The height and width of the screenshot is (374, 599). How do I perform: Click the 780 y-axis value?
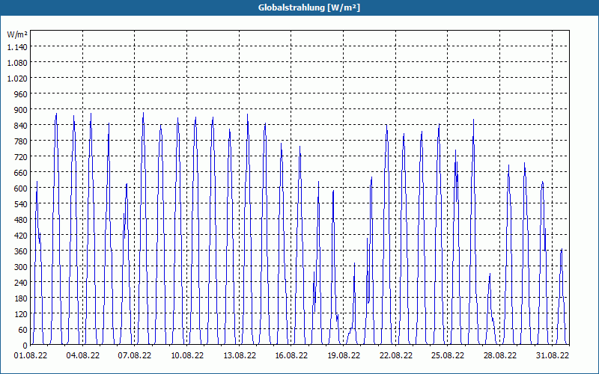coord(21,141)
